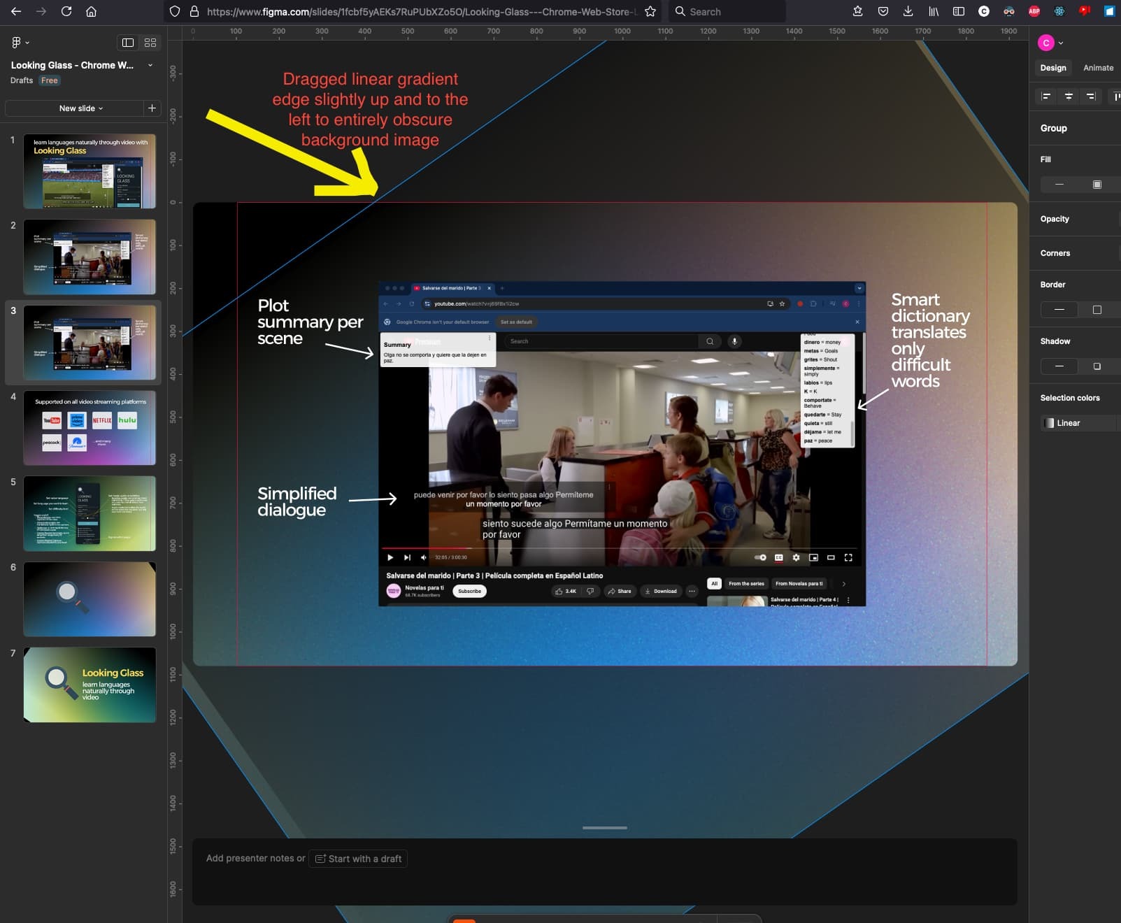Open the blue square extension icon

pyautogui.click(x=1109, y=11)
